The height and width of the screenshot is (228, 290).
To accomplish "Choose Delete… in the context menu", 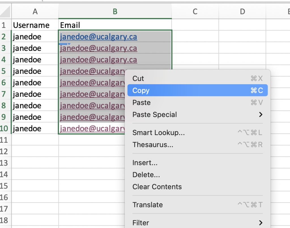I will tap(197, 175).
